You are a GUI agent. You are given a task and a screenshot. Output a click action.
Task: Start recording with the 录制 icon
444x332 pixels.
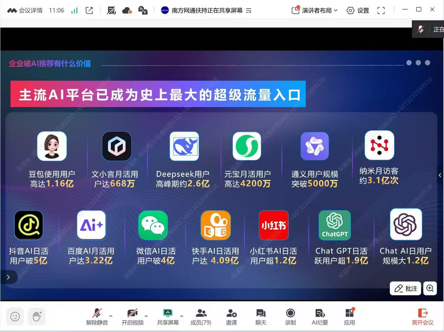(290, 317)
